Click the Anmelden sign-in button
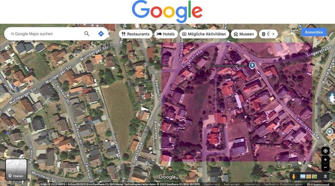 314,32
